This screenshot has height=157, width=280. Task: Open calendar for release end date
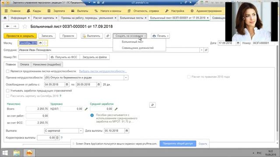(98, 85)
